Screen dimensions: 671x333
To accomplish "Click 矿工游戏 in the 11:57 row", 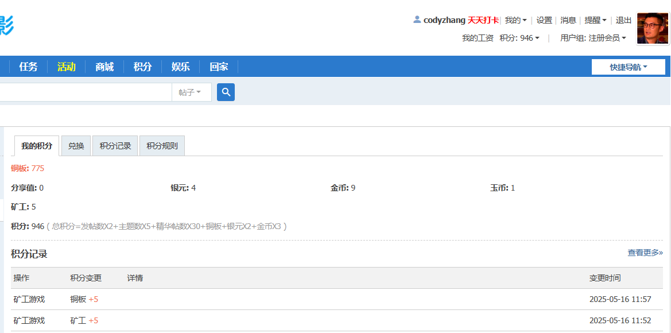I will point(29,299).
